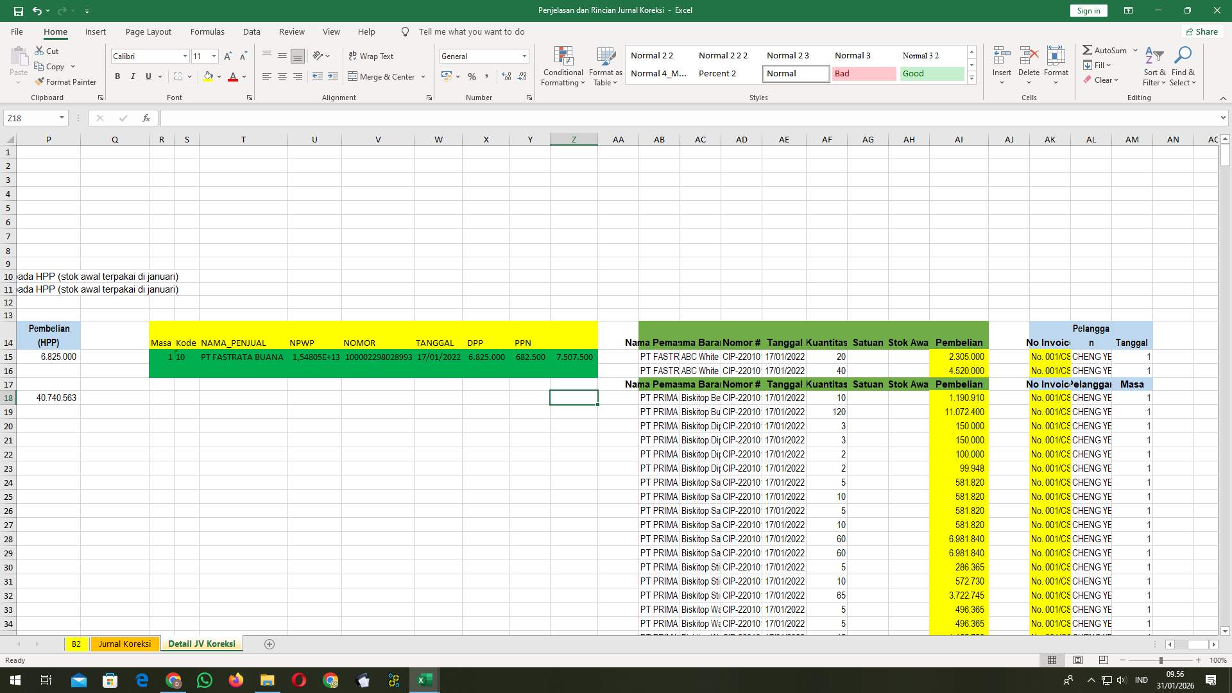Open the Font Size dropdown
The height and width of the screenshot is (693, 1232).
click(x=214, y=56)
